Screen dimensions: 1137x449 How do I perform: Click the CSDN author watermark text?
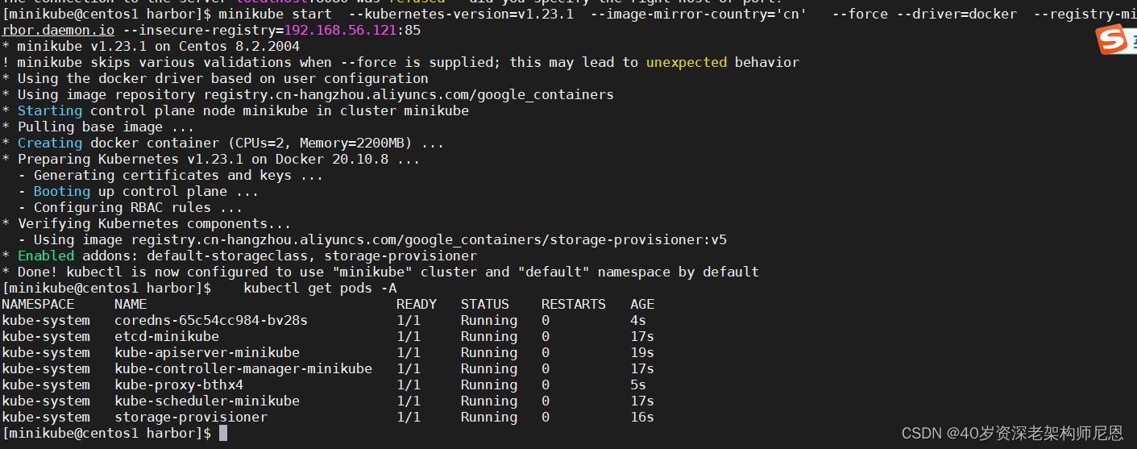point(1012,434)
